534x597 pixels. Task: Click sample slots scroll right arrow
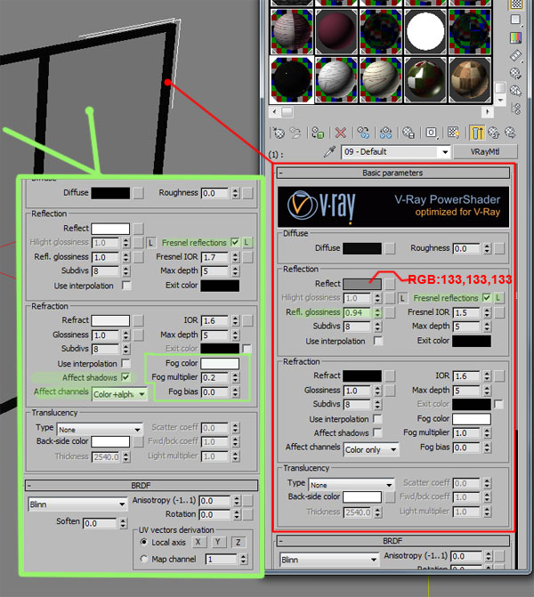[487, 112]
